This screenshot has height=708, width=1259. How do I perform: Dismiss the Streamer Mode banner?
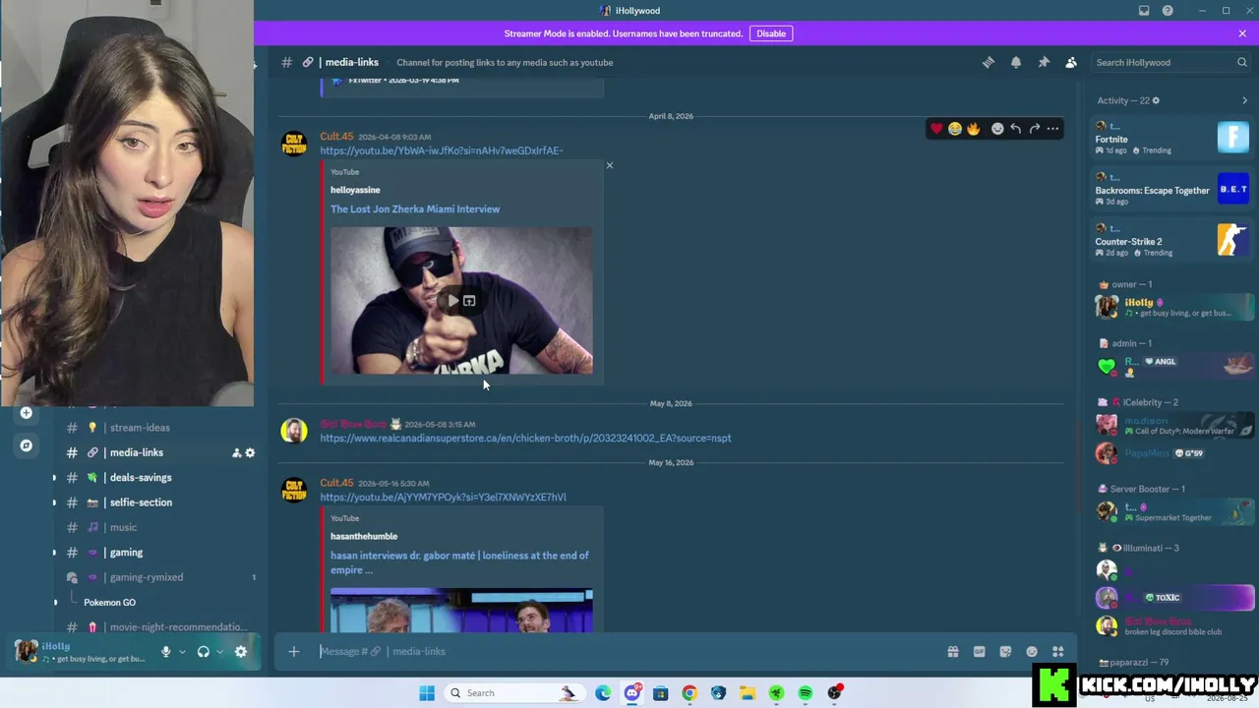point(1242,33)
